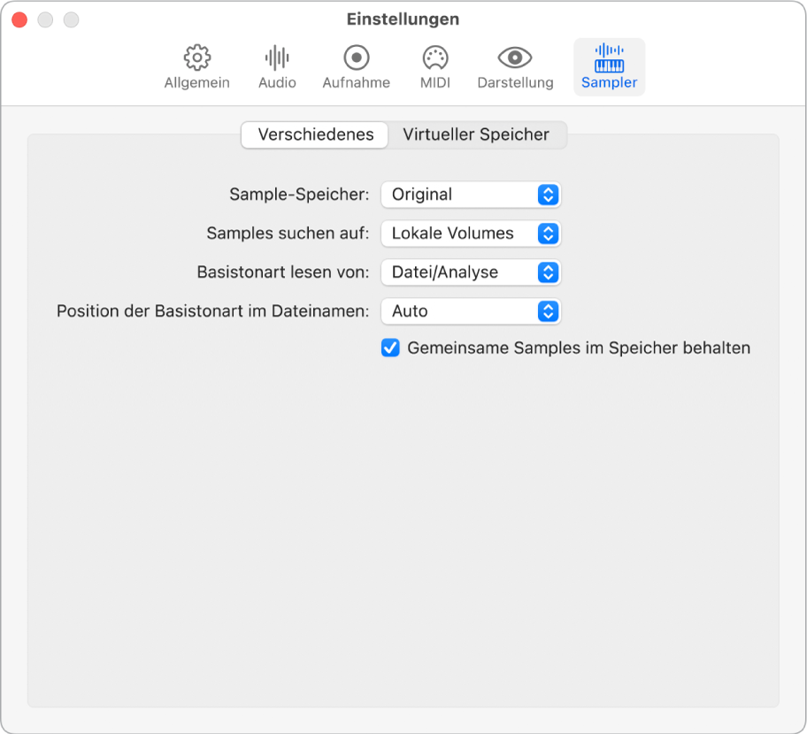Open the Basistonart lesen von dropdown
The height and width of the screenshot is (734, 807).
point(471,272)
